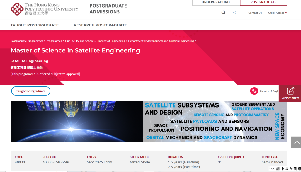Toggle IME Chinese/English '中' mode
Screen dimensions: 301x172
click(x=282, y=169)
